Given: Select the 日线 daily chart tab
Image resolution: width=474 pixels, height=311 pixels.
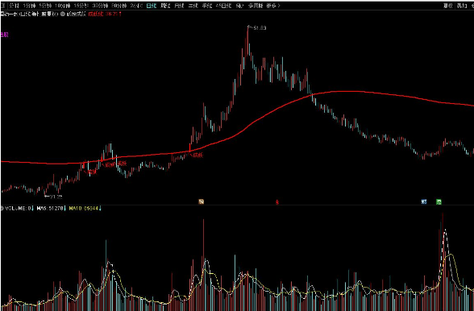Looking at the screenshot, I should tap(152, 6).
